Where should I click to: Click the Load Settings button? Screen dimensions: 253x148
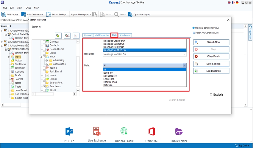[x=211, y=71]
